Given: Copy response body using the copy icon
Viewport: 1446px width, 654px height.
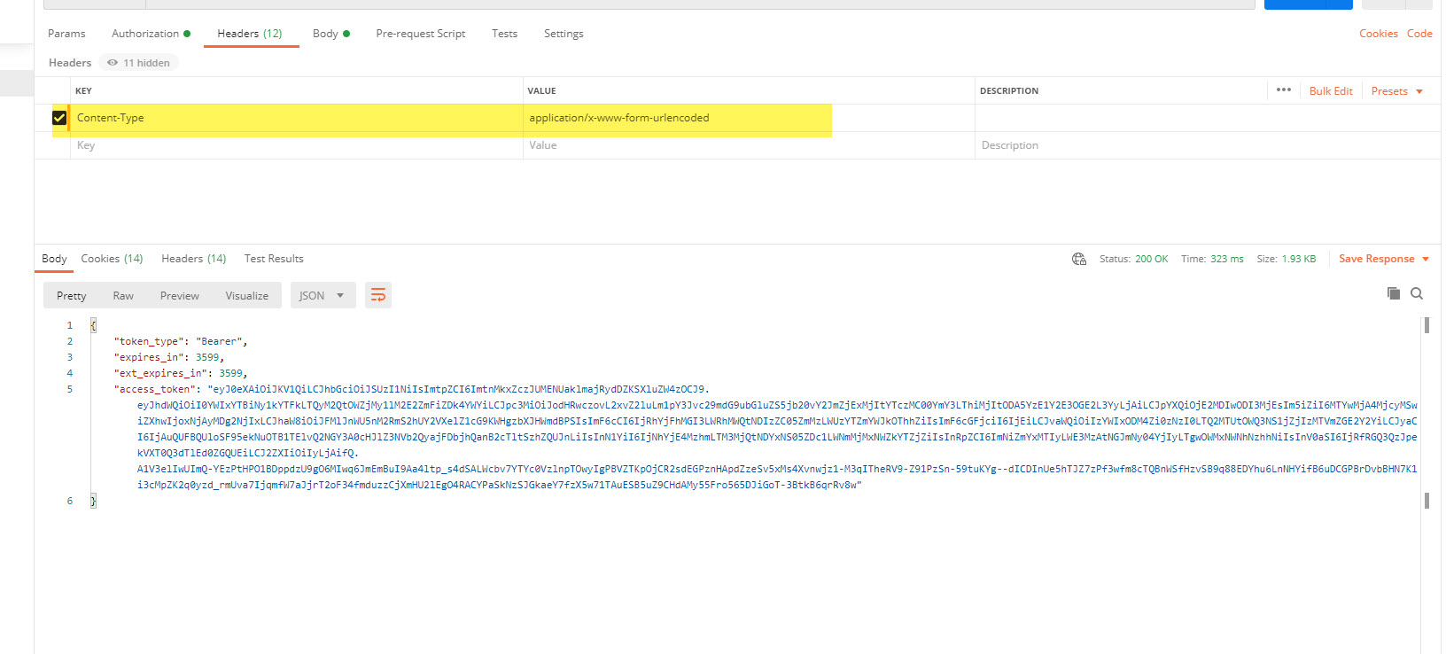Looking at the screenshot, I should click(x=1393, y=293).
